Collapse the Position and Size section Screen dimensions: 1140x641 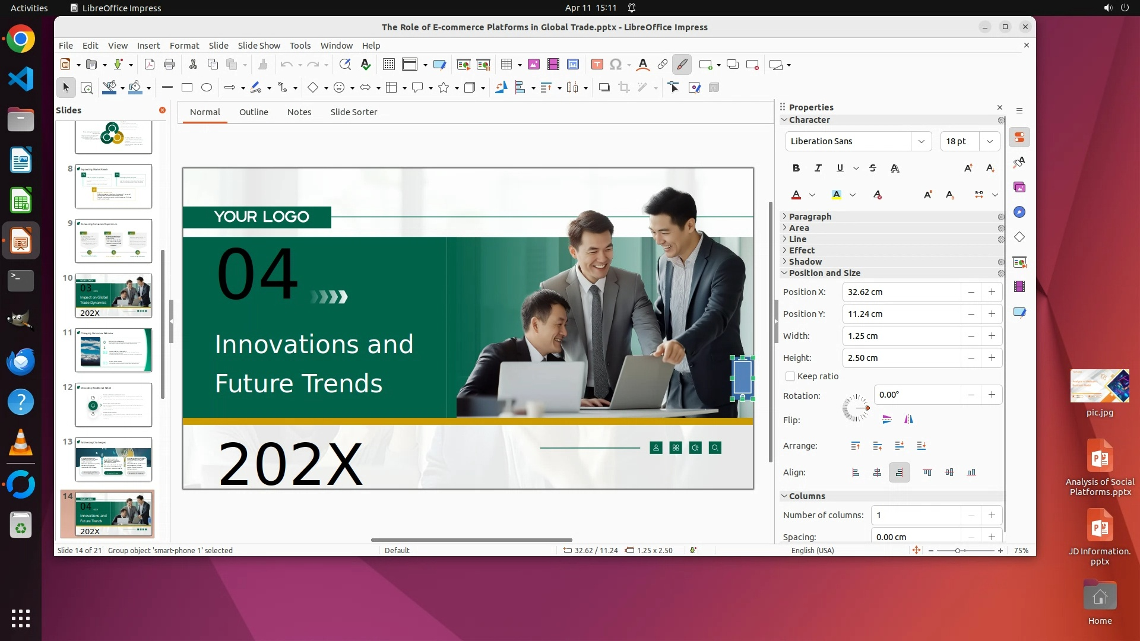tap(824, 273)
